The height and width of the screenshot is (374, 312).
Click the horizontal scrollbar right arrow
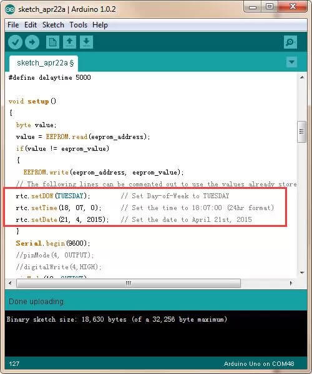(x=291, y=283)
